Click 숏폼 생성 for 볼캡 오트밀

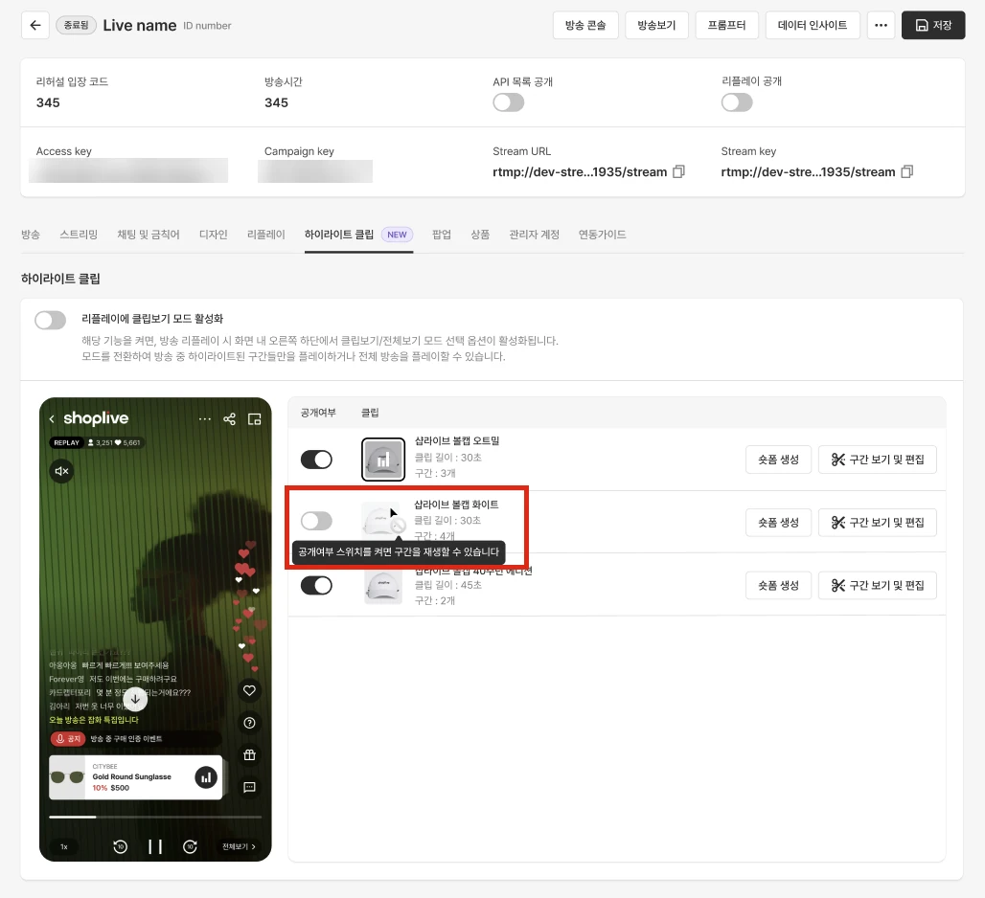click(778, 460)
